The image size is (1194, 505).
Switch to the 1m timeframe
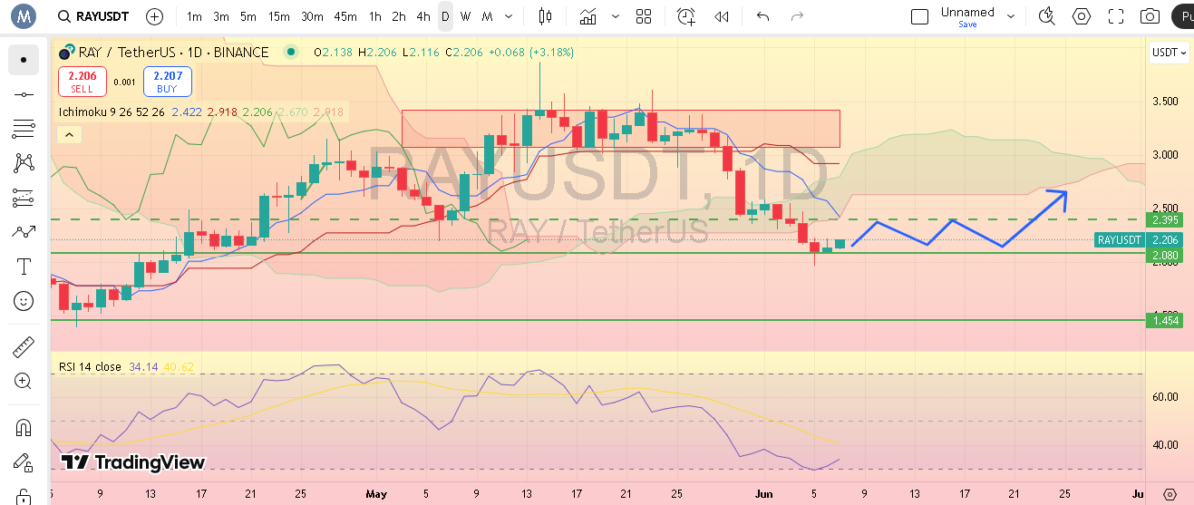pyautogui.click(x=195, y=16)
